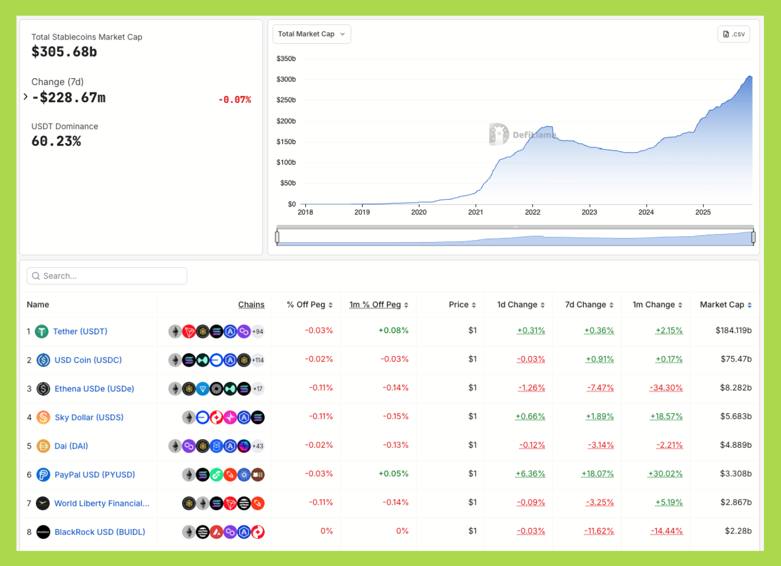781x566 pixels.
Task: Open the World Liberty Financial link
Action: pos(101,503)
